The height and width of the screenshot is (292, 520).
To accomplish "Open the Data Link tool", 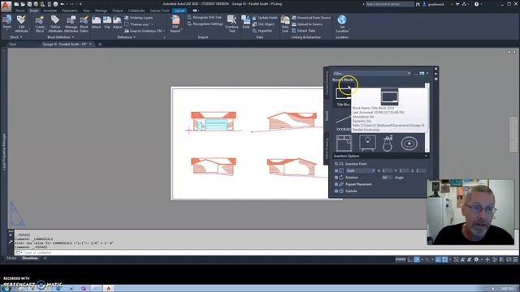I will [x=285, y=24].
